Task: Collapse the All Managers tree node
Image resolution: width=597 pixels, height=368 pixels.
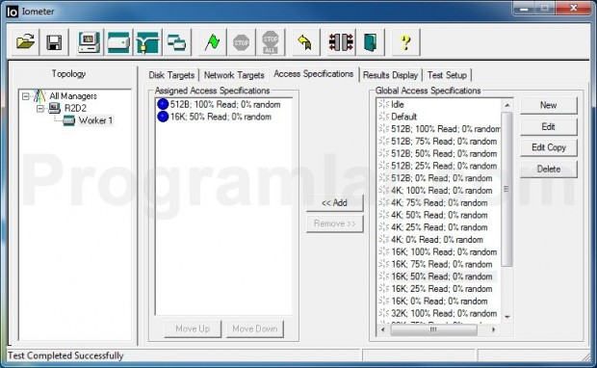Action: coord(25,96)
